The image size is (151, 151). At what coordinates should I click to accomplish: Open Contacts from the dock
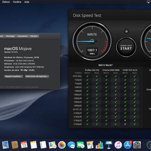(x=15, y=145)
